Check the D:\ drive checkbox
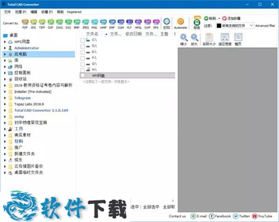The height and width of the screenshot is (222, 279). point(82,46)
